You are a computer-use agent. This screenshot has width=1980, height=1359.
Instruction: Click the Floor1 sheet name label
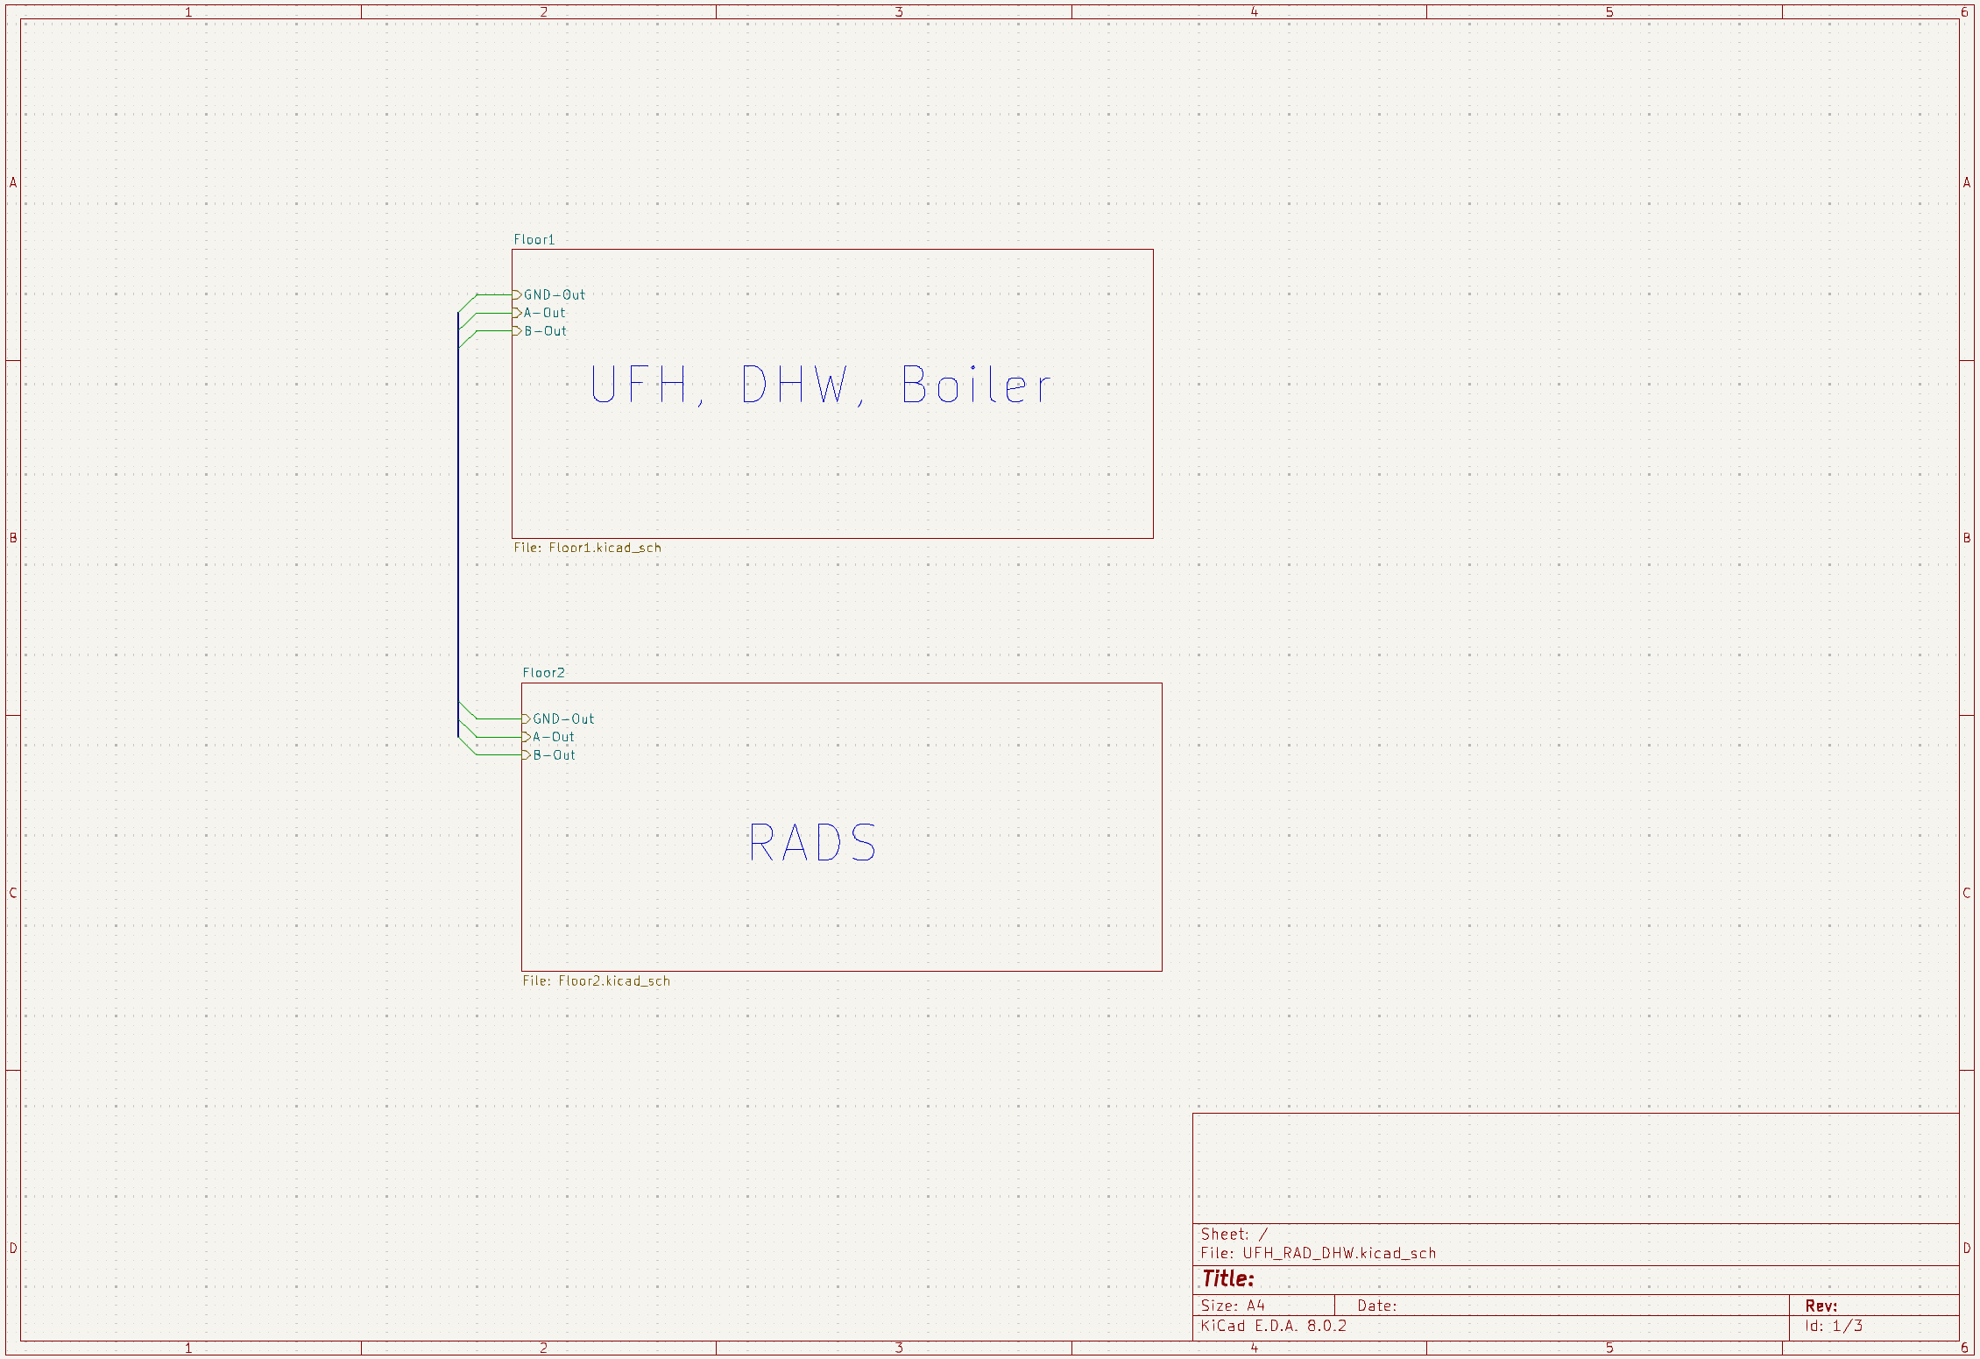(x=534, y=240)
